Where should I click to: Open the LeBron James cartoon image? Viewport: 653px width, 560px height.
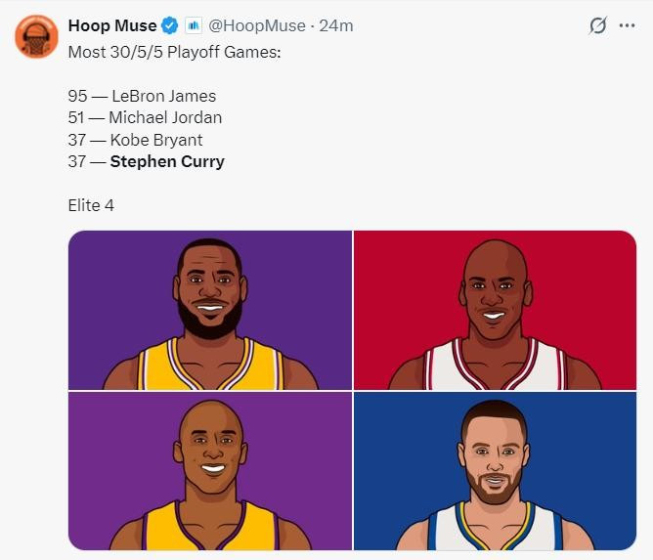pos(210,310)
